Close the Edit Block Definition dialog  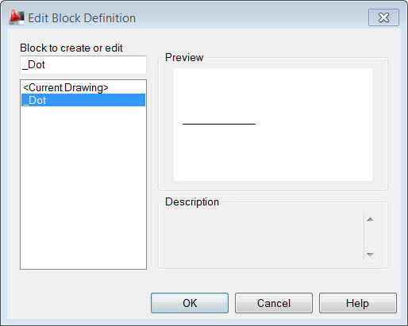pos(383,17)
